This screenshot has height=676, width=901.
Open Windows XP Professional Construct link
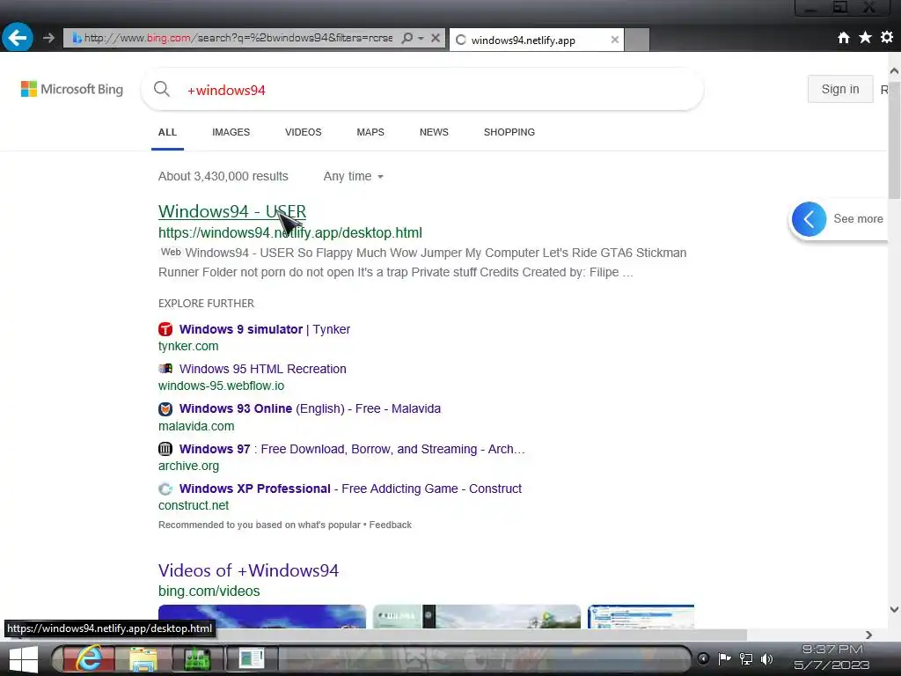[350, 489]
